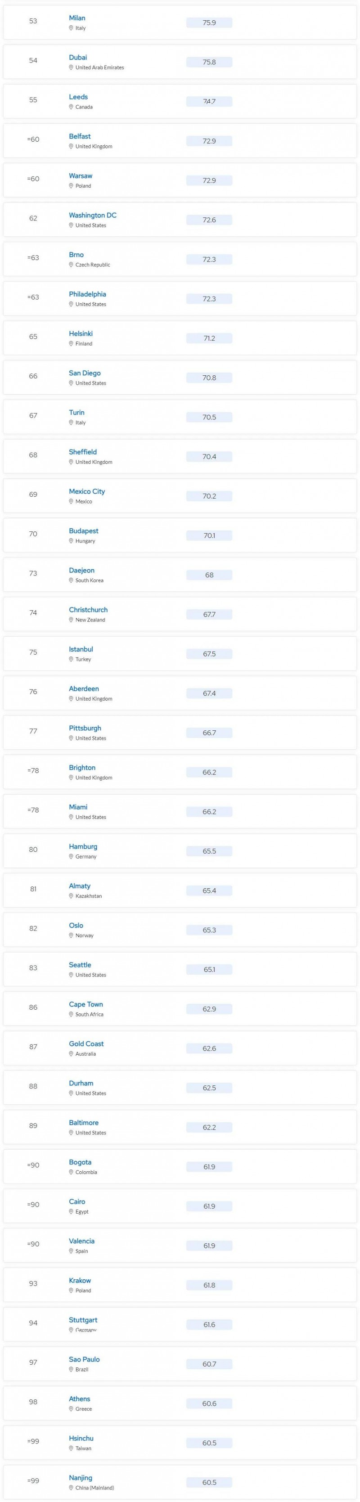This screenshot has height=1502, width=360.
Task: Open the Istanbul city link
Action: (81, 649)
